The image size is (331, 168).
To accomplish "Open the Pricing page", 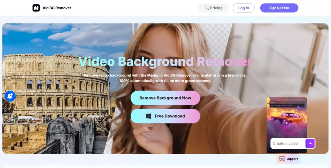I will (214, 8).
